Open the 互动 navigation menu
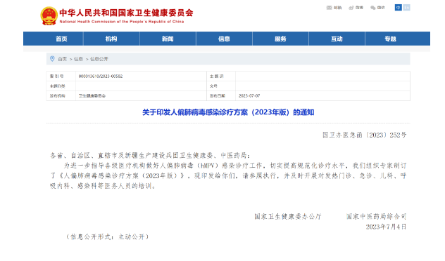 click(x=337, y=39)
